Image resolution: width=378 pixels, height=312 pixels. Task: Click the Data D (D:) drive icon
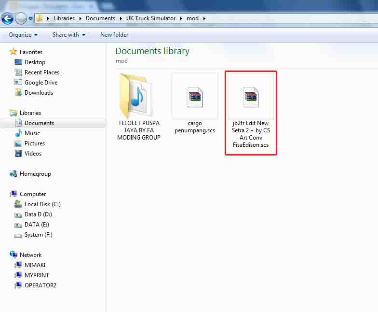click(x=18, y=214)
